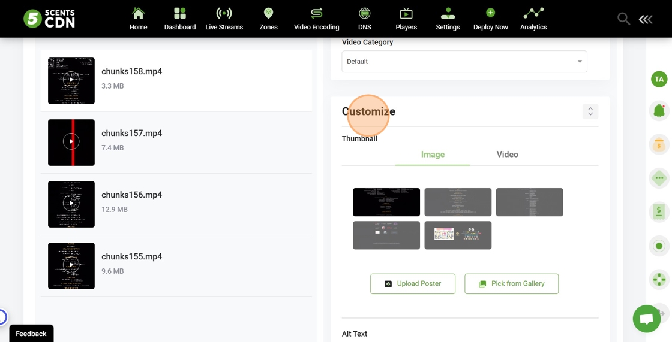This screenshot has height=342, width=672.
Task: Play the chunks158.mp4 video preview
Action: pyautogui.click(x=71, y=80)
